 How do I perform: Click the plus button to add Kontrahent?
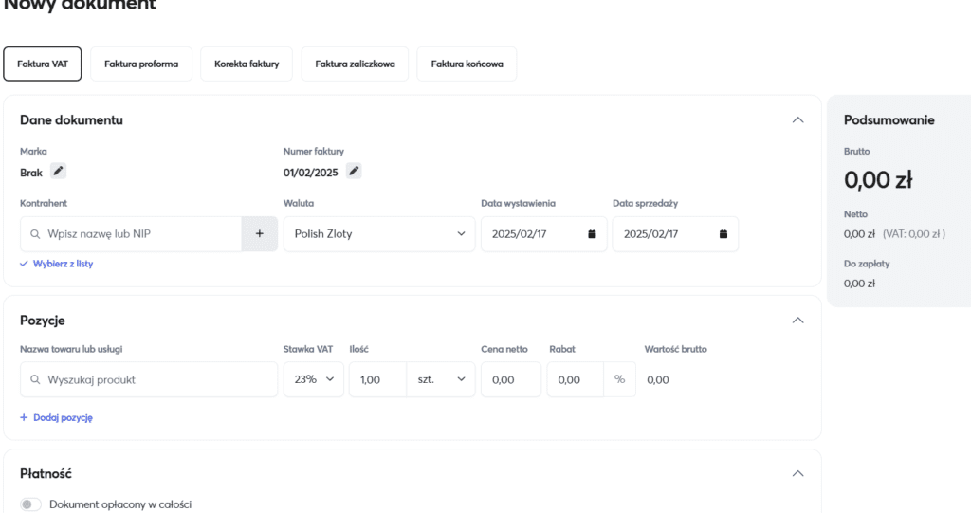259,234
